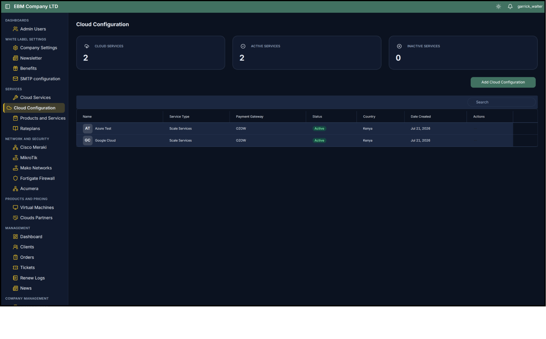Add Cloud Configuration button

[x=503, y=82]
